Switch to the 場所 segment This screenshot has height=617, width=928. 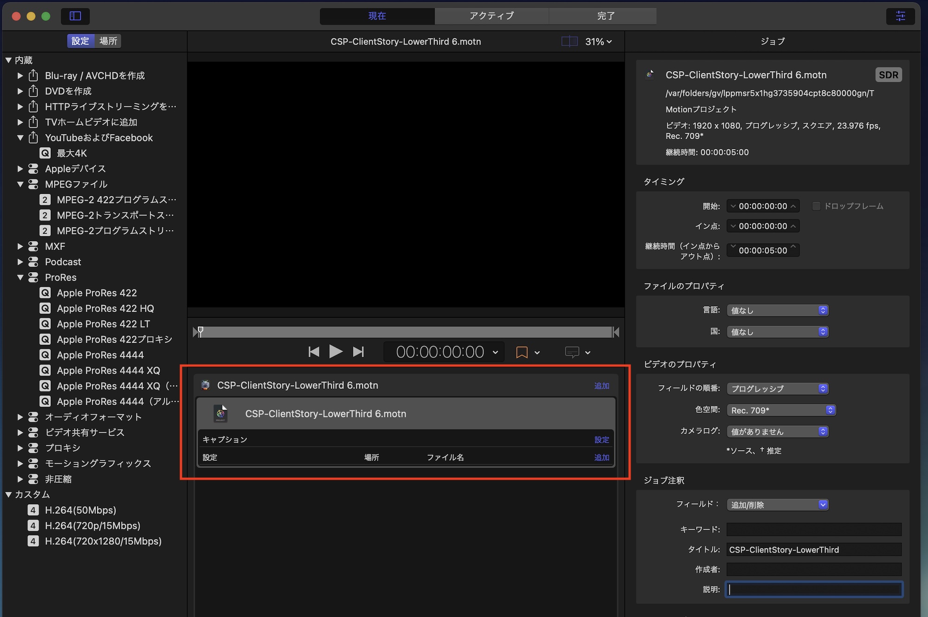(x=108, y=41)
